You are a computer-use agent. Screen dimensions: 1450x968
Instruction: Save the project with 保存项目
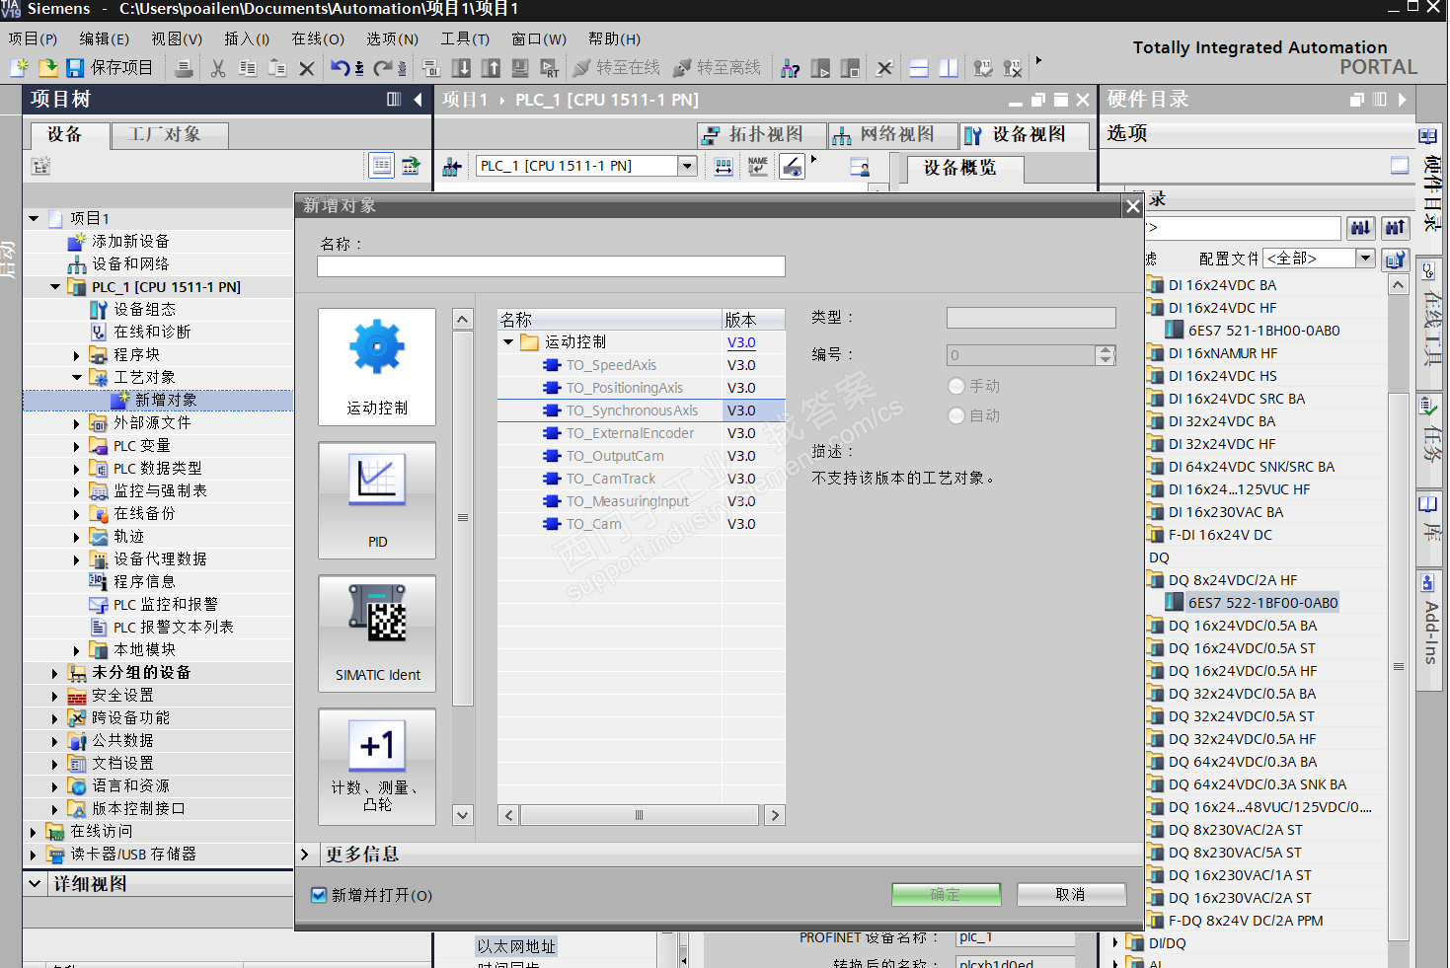(110, 68)
